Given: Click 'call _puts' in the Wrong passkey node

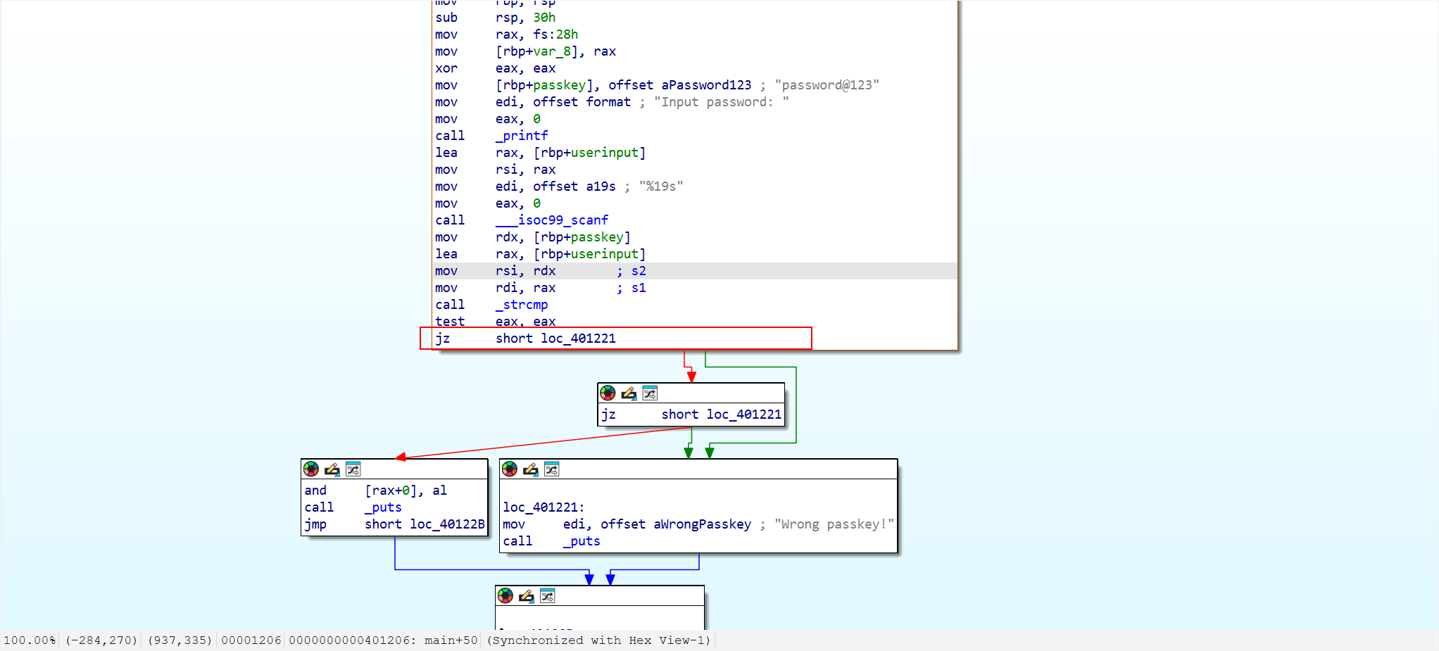Looking at the screenshot, I should click(551, 541).
